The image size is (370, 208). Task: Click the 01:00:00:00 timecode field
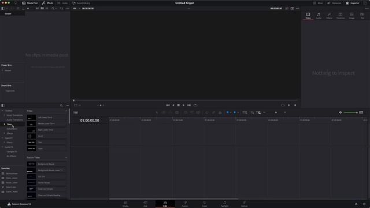(90, 121)
